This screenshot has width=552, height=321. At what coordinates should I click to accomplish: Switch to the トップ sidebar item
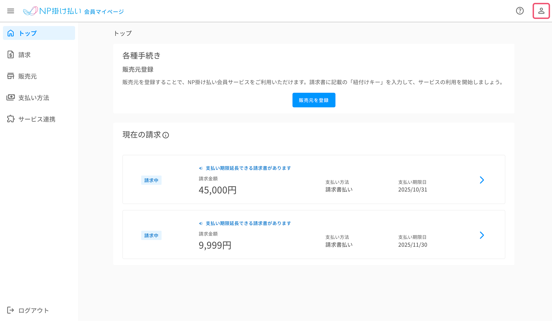[x=28, y=33]
